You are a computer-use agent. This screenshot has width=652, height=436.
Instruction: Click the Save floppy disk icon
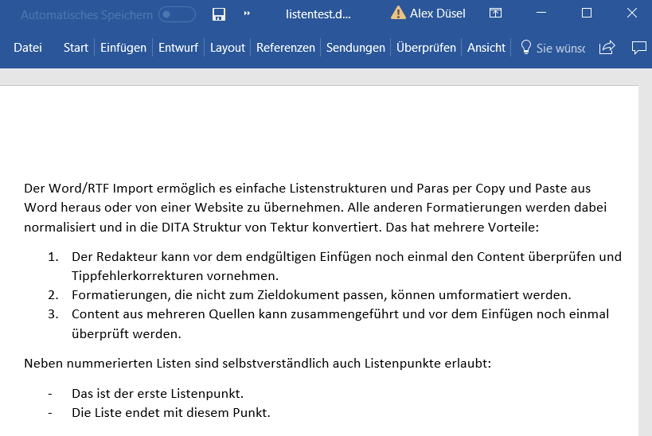pyautogui.click(x=219, y=14)
